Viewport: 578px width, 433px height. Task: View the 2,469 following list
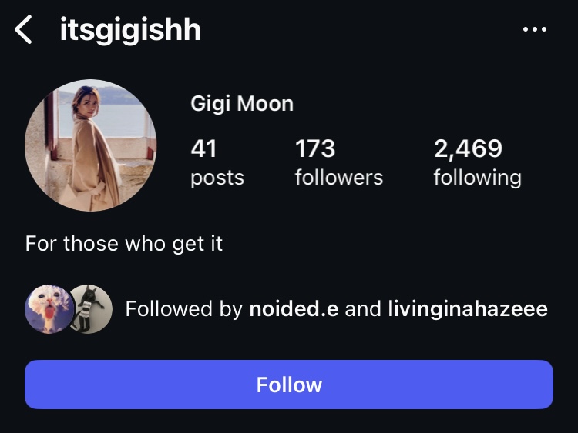pos(477,162)
